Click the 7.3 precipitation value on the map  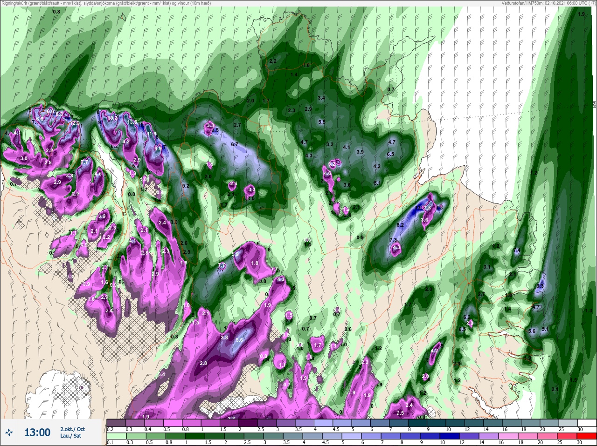(x=394, y=240)
